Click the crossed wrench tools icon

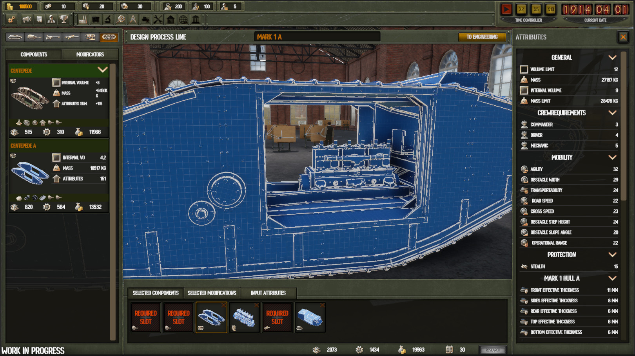(x=158, y=19)
